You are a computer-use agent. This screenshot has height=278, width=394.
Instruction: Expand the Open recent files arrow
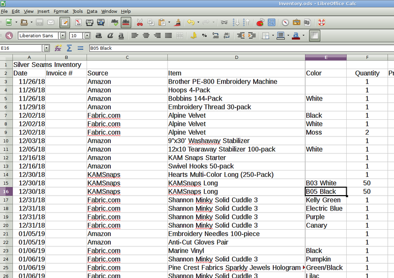(32, 22)
